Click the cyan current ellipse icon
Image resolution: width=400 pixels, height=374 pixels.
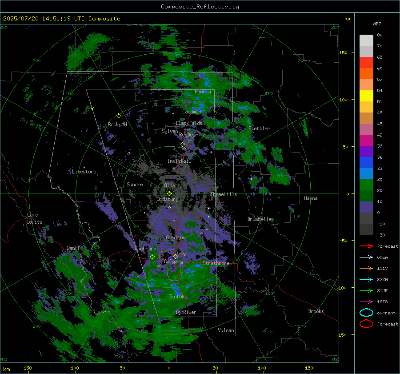click(x=366, y=313)
